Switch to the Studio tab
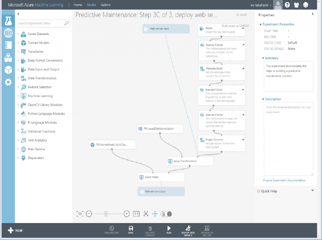 [x=91, y=5]
